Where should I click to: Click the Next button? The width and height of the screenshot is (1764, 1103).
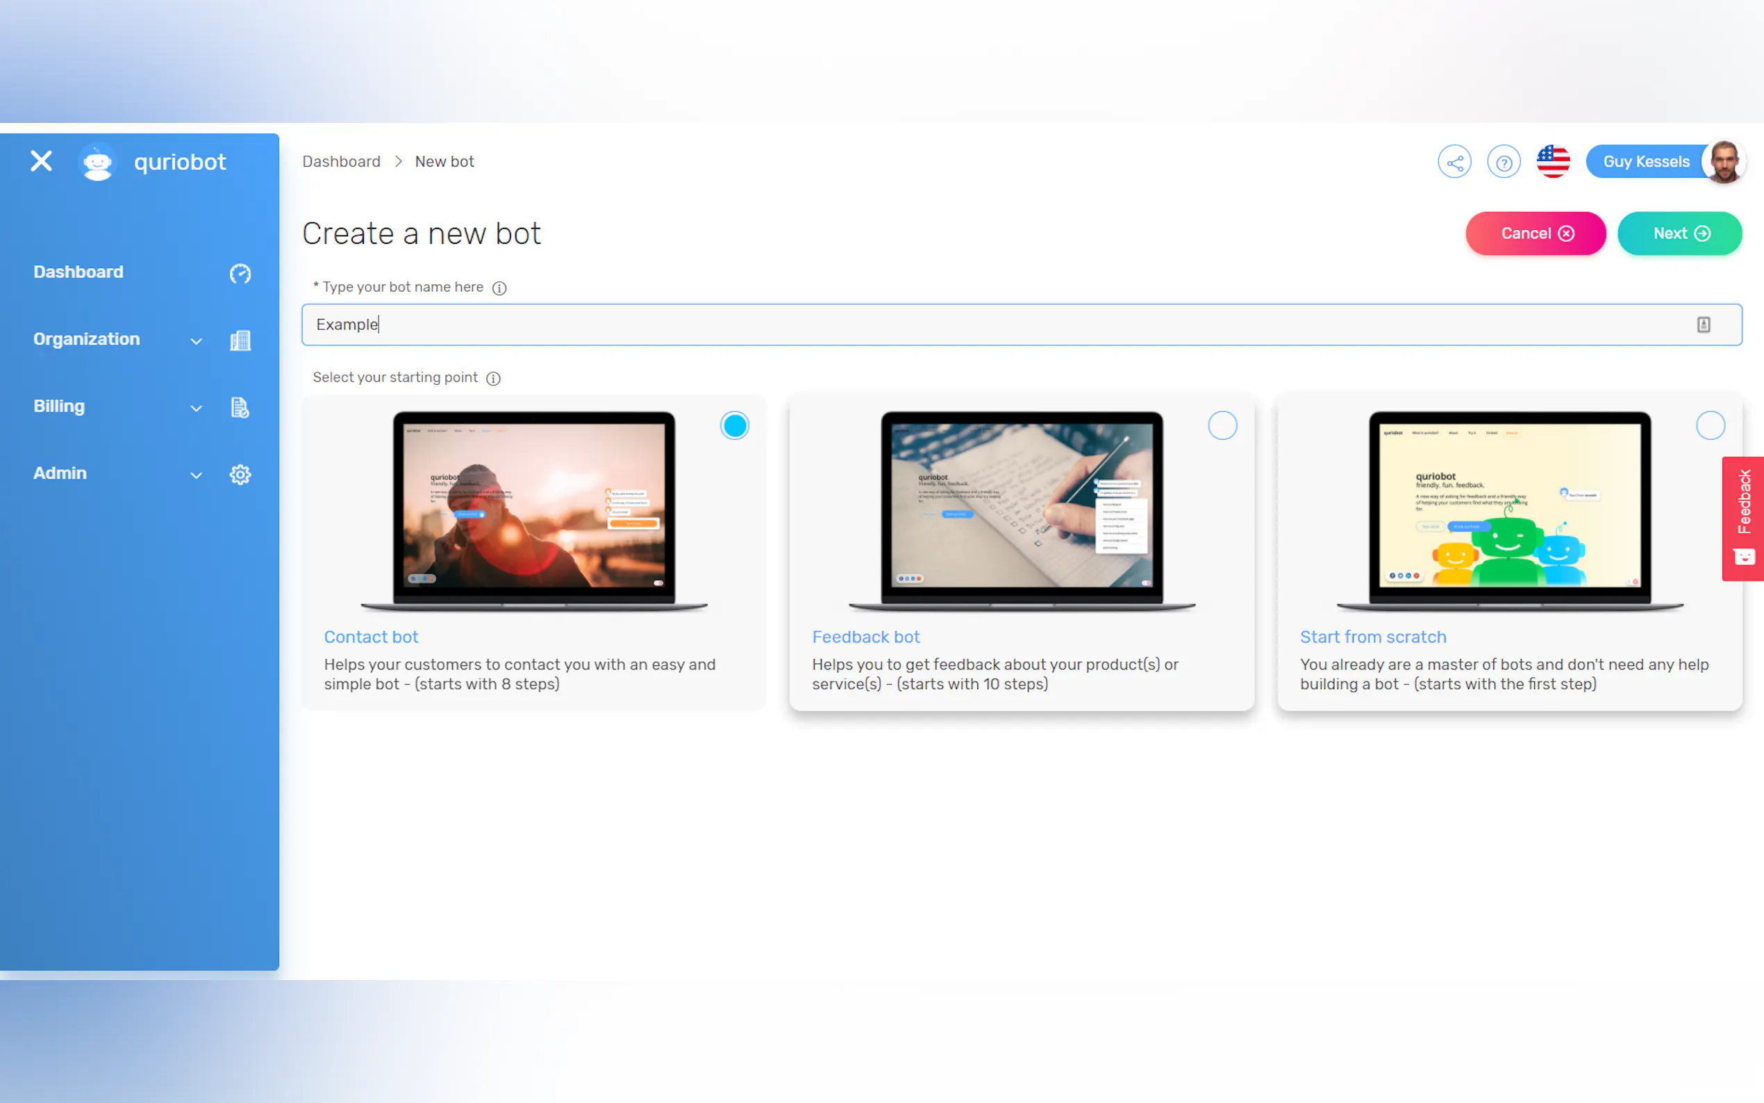[x=1679, y=233]
